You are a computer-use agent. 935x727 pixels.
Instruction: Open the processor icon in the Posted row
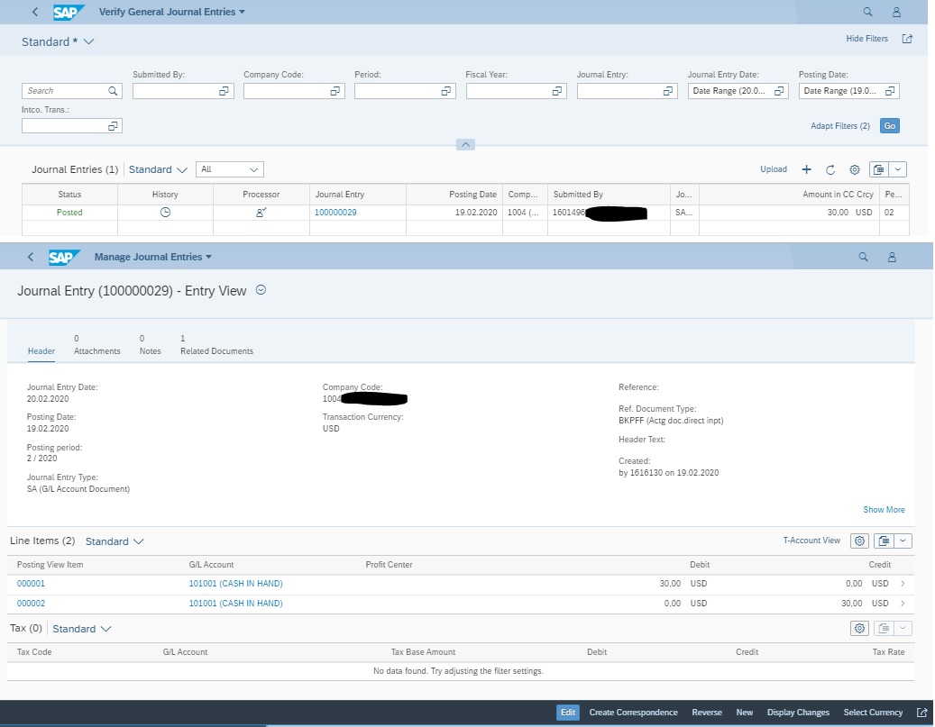pos(261,212)
